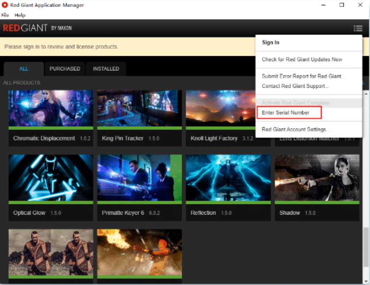Click the Primatte Keyer 6 thumbnail
Image resolution: width=370 pixels, height=285 pixels.
[x=139, y=177]
